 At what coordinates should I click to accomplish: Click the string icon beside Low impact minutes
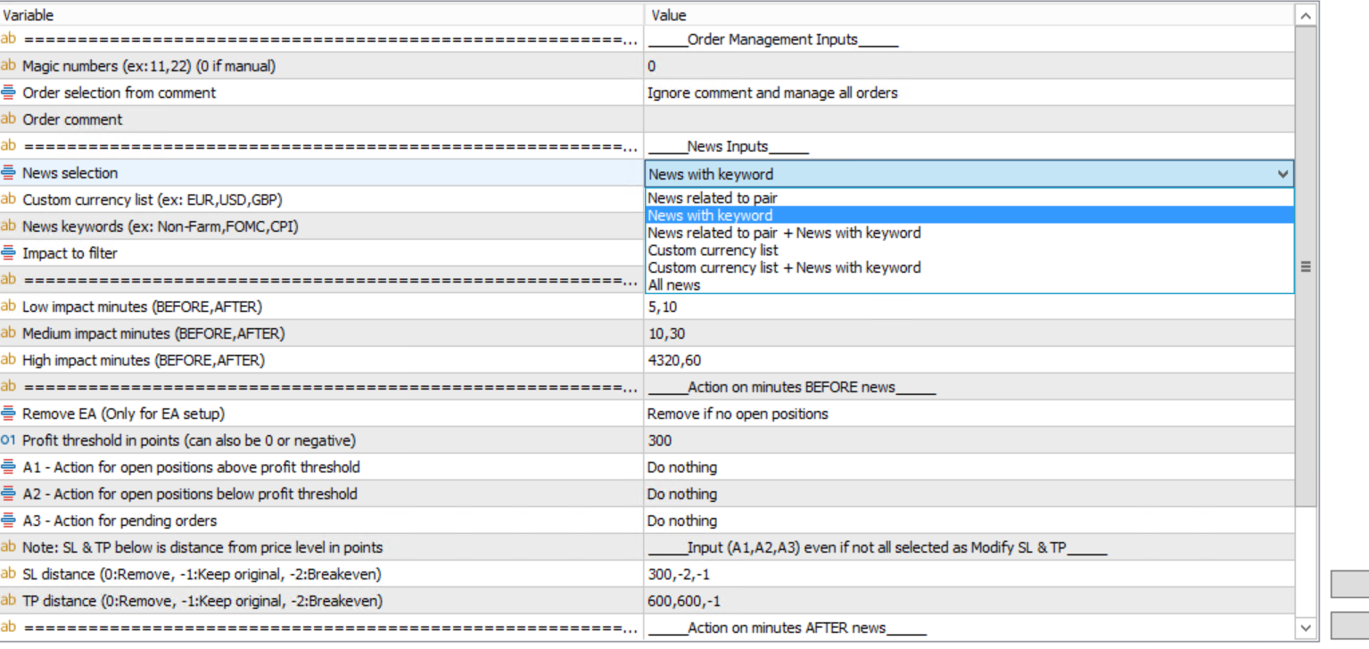pos(8,307)
